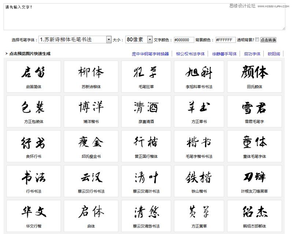Generate with the 蔡云汉清悠书法 font preview
The width and height of the screenshot is (293, 234).
tap(146, 216)
